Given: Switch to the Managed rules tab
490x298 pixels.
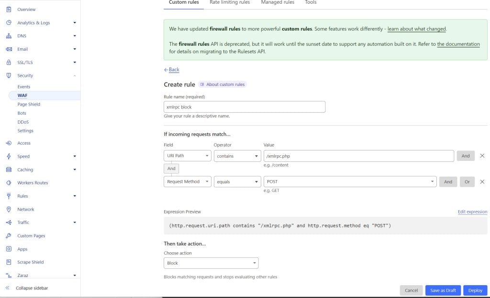Looking at the screenshot, I should click(x=278, y=3).
